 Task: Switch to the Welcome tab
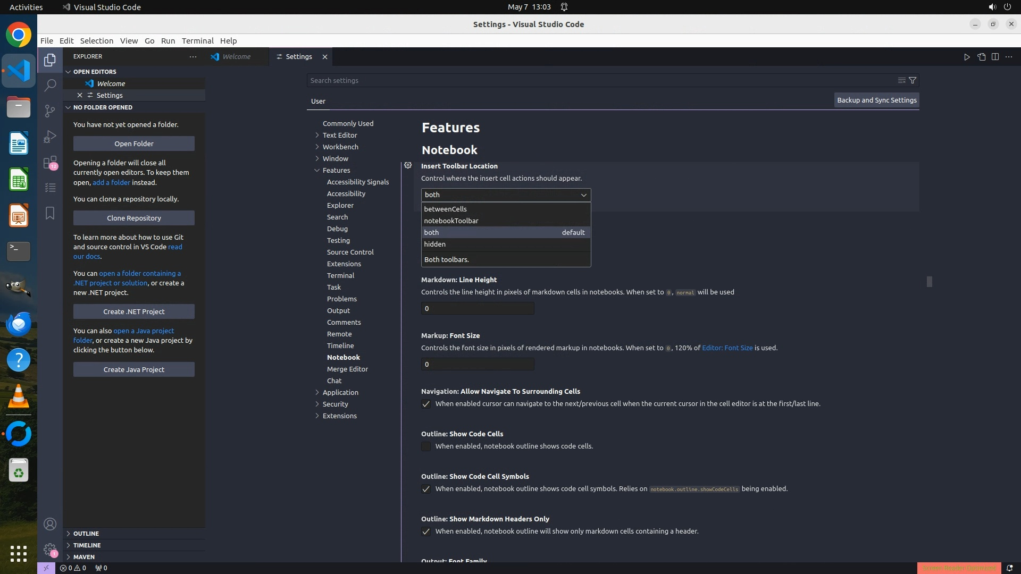236,57
